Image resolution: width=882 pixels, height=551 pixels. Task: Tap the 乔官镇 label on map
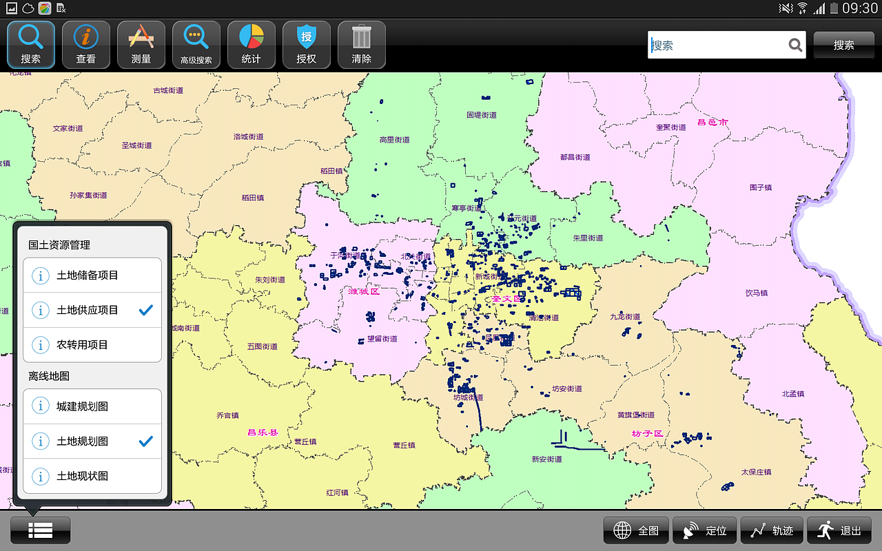pyautogui.click(x=227, y=415)
